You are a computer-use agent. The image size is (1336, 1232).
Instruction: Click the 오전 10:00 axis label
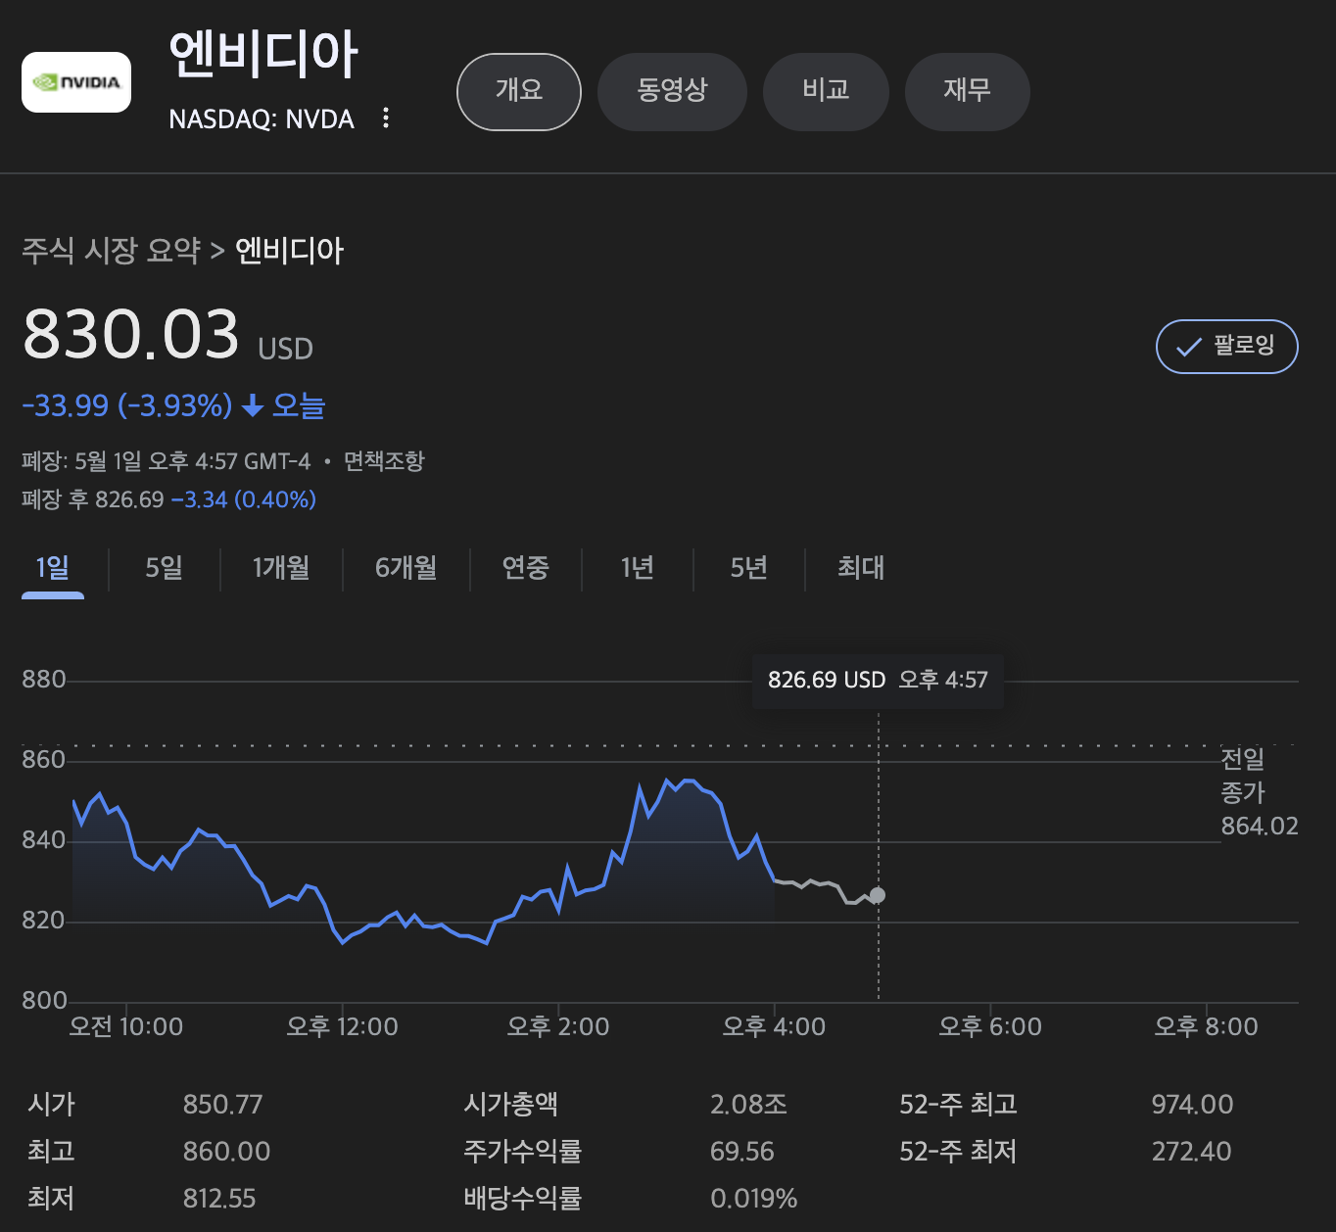(x=126, y=1027)
